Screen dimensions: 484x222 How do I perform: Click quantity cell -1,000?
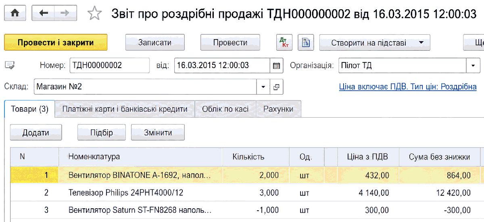tap(256, 210)
